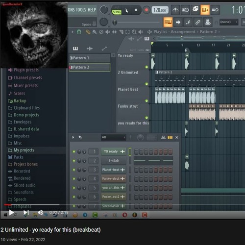Expand Mixer presets folder in browser
Screen dimensions: 245x245
click(x=23, y=85)
